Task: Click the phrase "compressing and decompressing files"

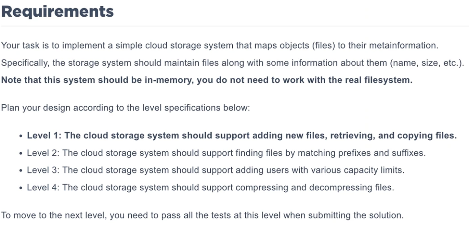Action: 315,187
